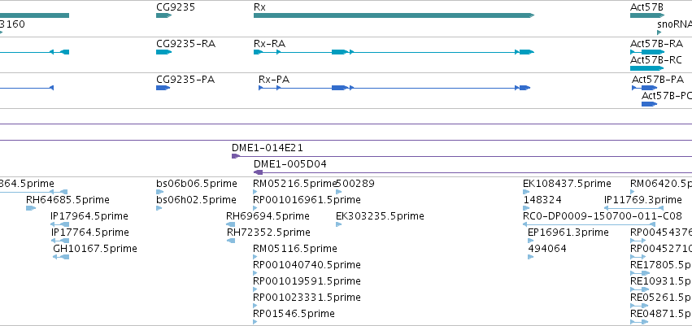Click the CG9235-PA protein block

coord(163,88)
